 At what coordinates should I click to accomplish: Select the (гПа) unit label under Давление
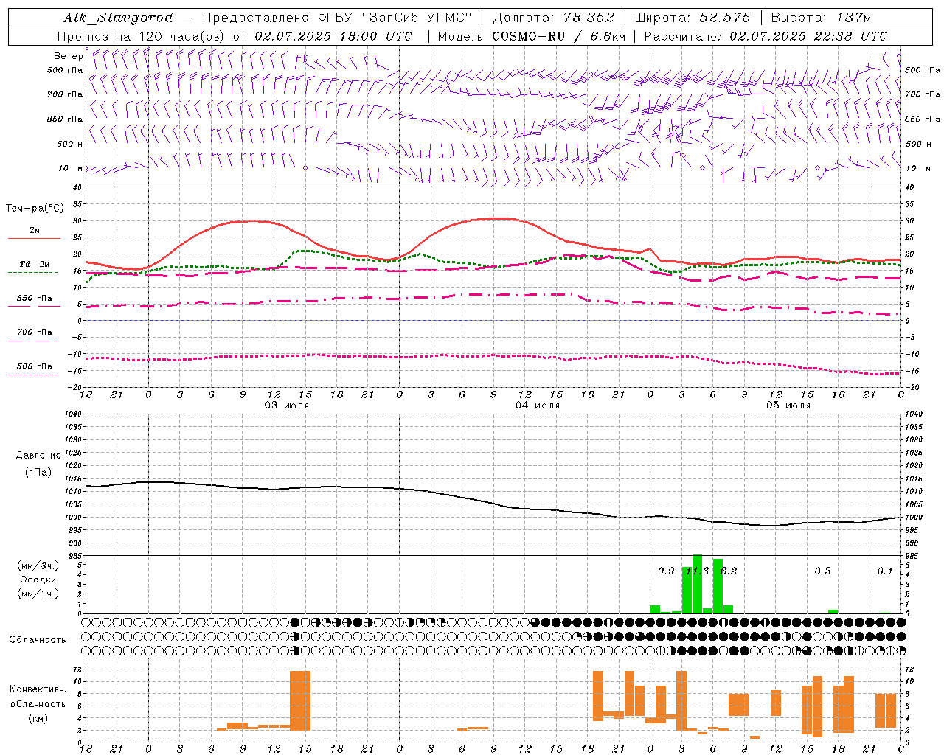tap(38, 473)
